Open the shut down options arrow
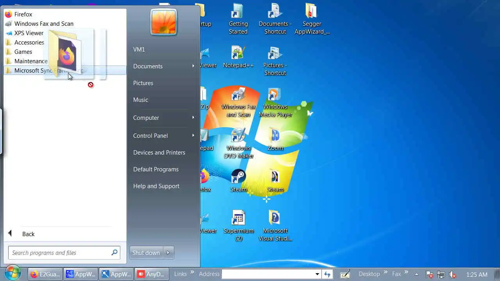This screenshot has width=500, height=281. click(x=168, y=253)
